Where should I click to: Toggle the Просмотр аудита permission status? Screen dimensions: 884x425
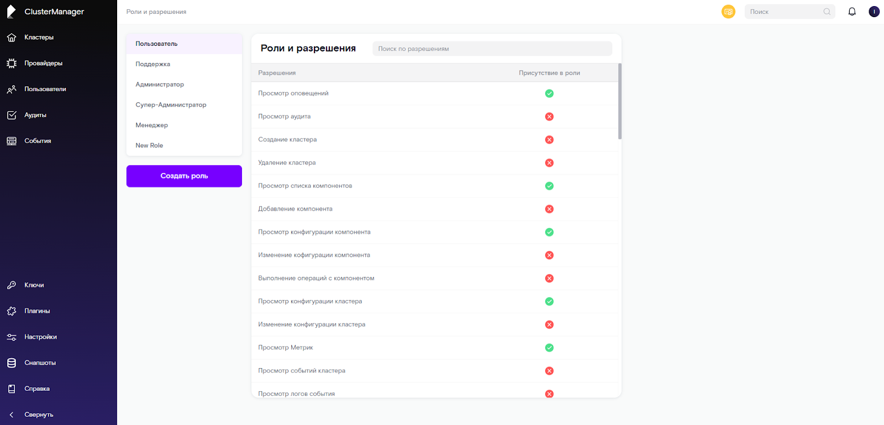tap(549, 117)
